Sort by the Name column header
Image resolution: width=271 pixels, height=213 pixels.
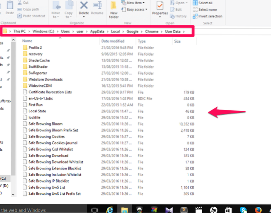[x=27, y=41]
